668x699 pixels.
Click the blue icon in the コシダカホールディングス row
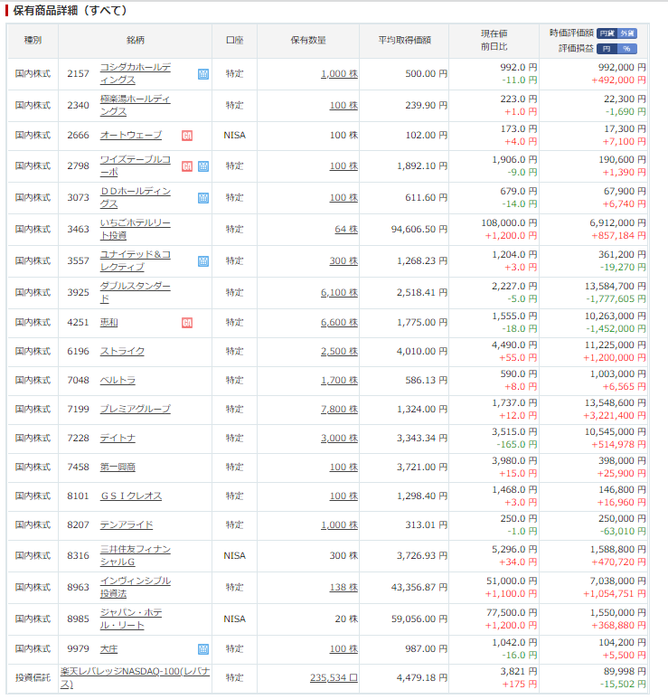coord(203,74)
